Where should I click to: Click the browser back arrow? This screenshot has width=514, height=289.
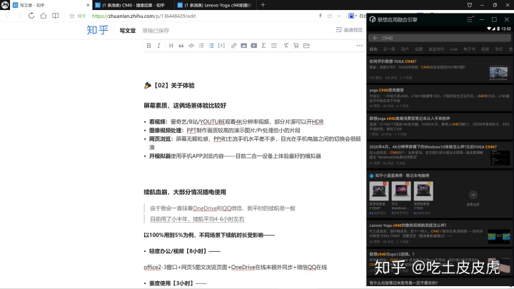click(8, 16)
